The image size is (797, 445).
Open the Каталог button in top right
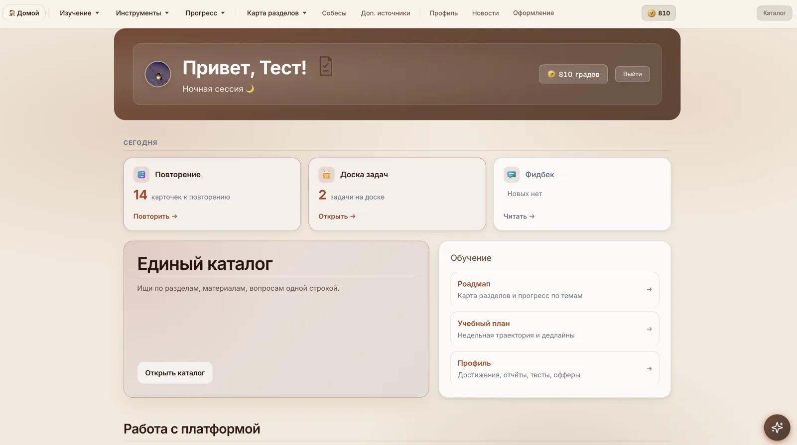coord(774,13)
